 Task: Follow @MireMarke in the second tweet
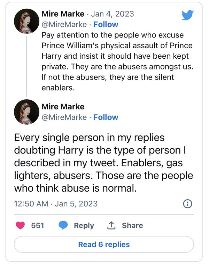tap(106, 117)
